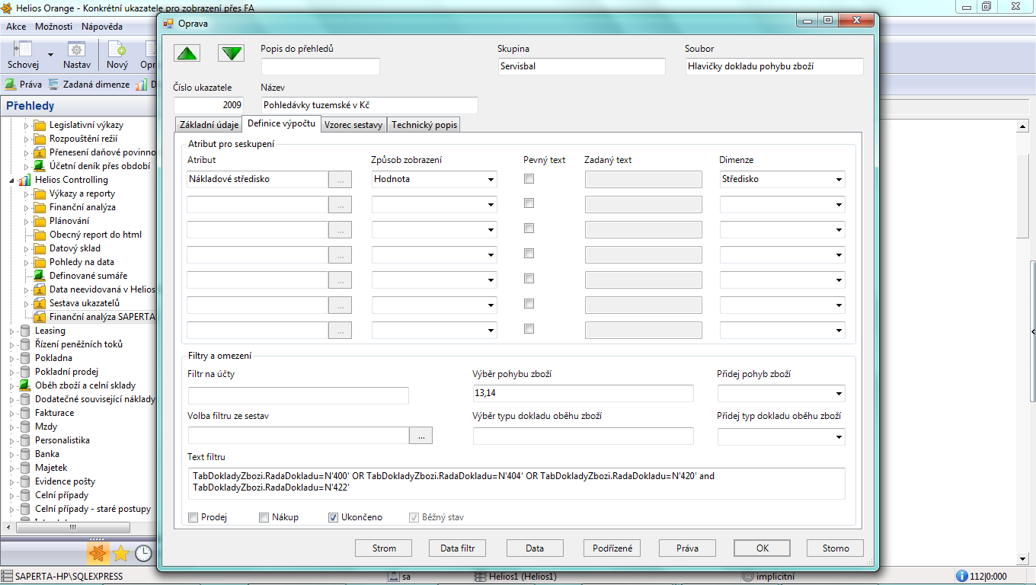Expand the Výkazy a reporty folder
This screenshot has width=1036, height=585.
26,193
